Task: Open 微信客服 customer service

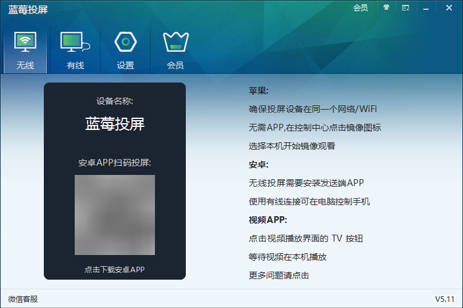Action: coord(23,299)
